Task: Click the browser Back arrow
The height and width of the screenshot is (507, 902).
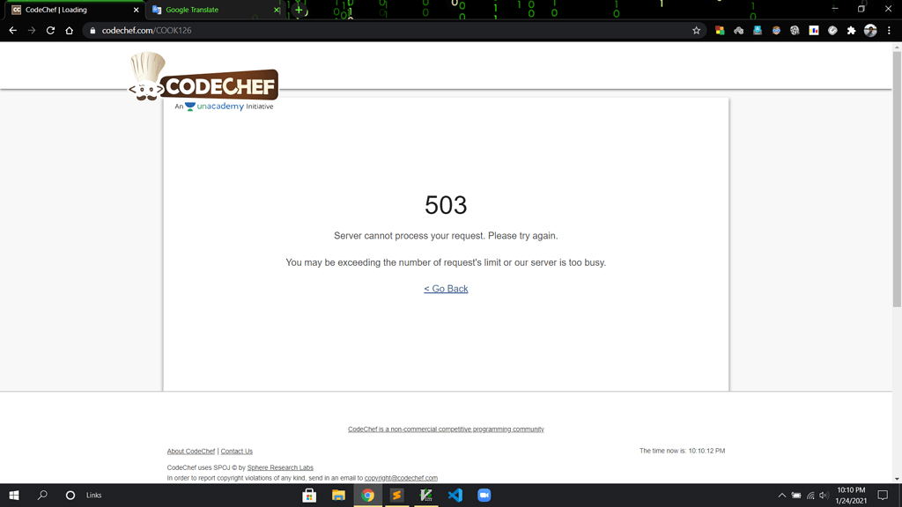Action: [11, 29]
